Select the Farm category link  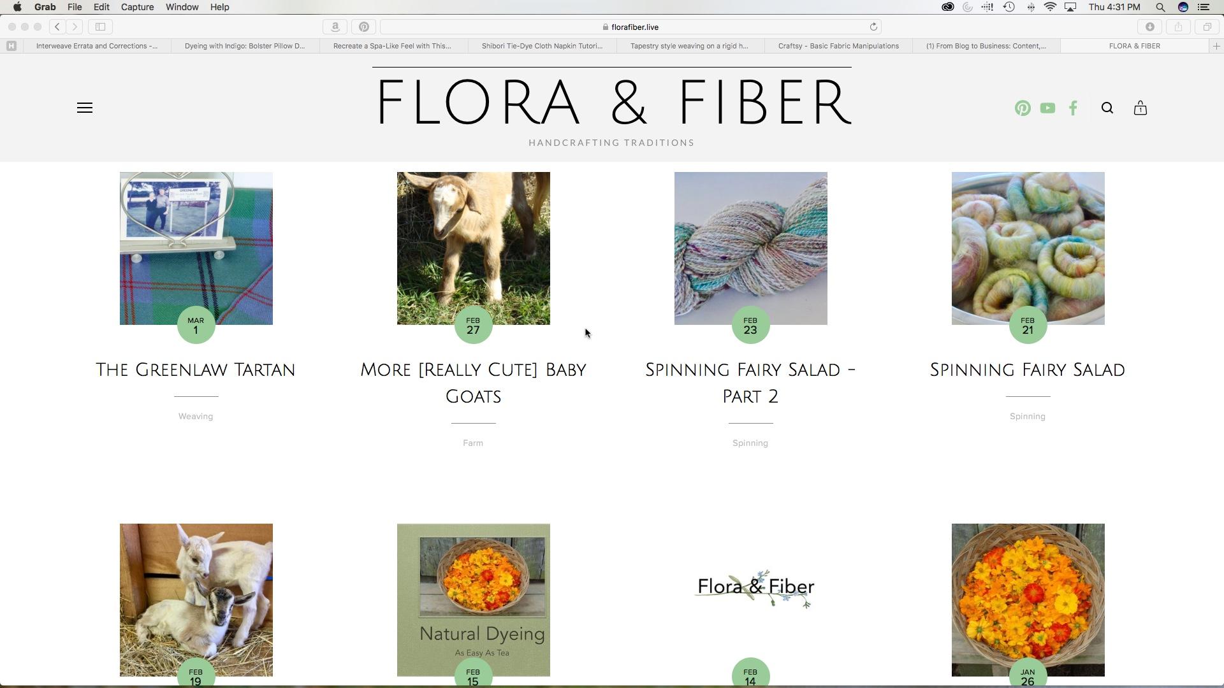473,443
